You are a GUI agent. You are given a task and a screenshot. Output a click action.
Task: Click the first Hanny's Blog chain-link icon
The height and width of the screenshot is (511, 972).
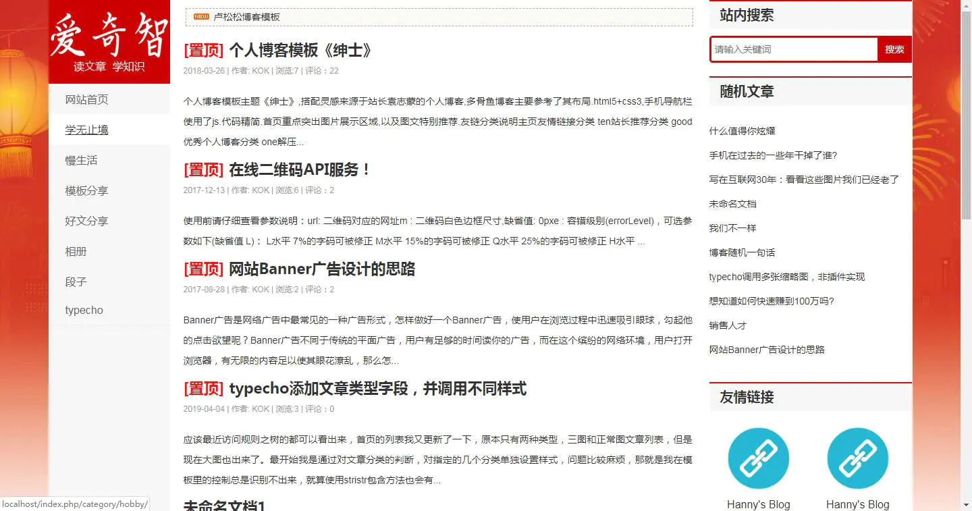pos(758,458)
